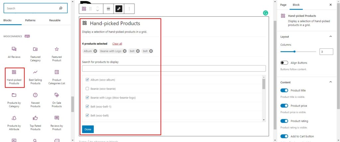Click the block inserter Search field

[x=36, y=8]
